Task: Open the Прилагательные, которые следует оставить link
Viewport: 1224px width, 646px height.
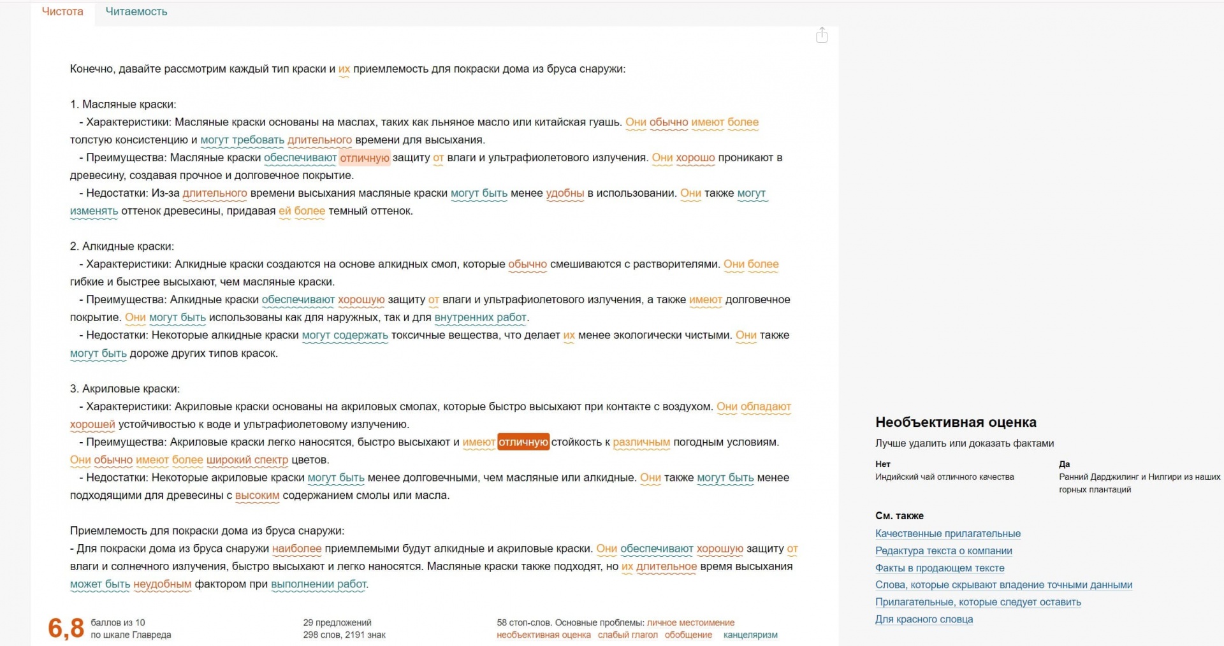Action: [x=978, y=602]
